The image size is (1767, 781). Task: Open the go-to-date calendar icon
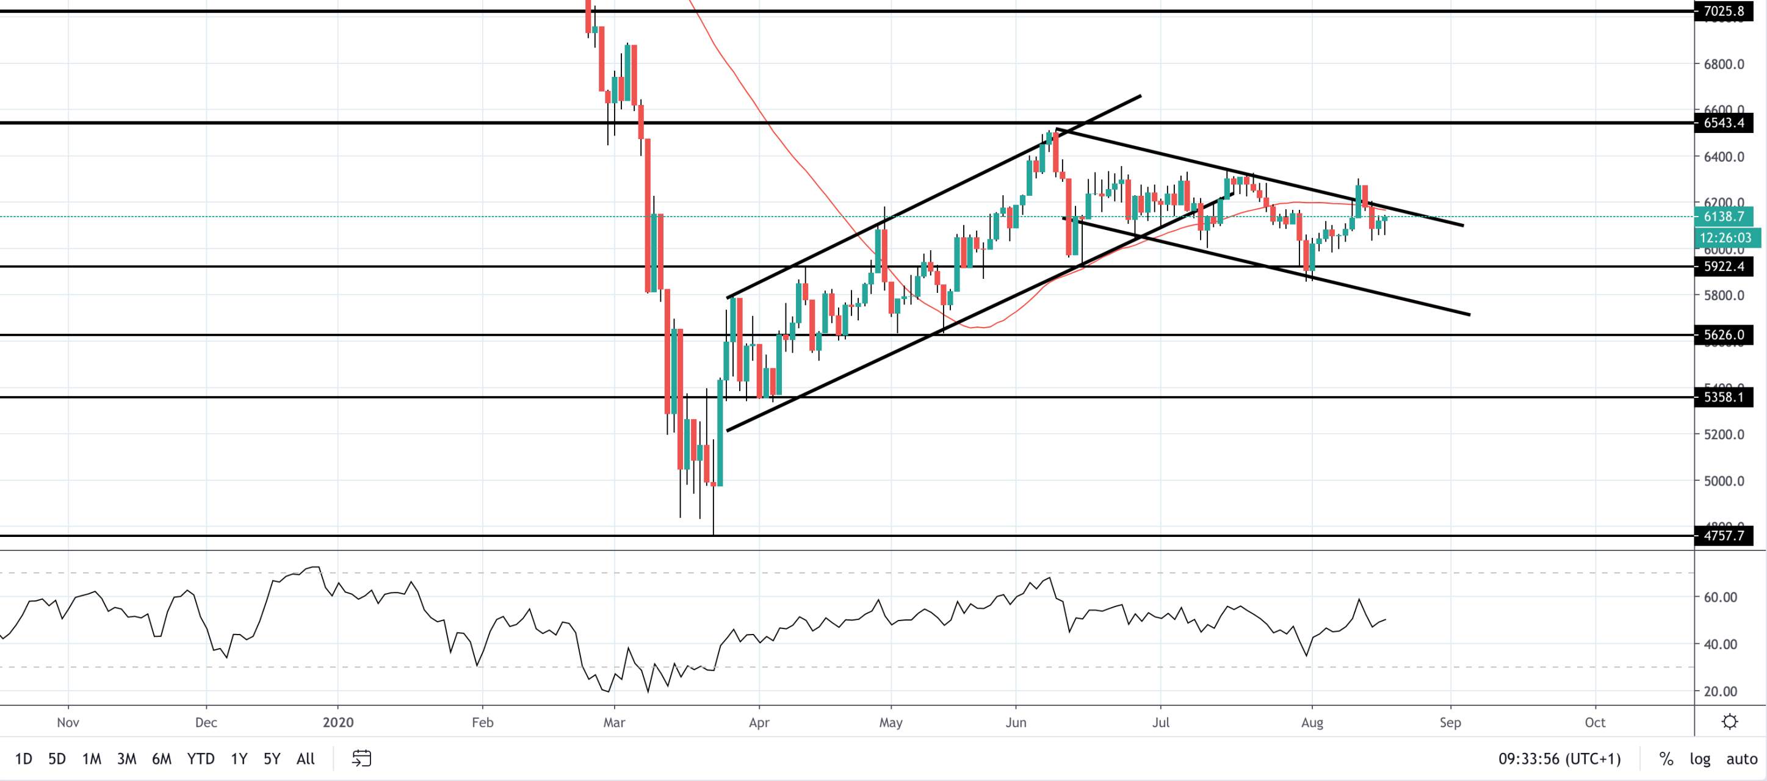(x=361, y=758)
